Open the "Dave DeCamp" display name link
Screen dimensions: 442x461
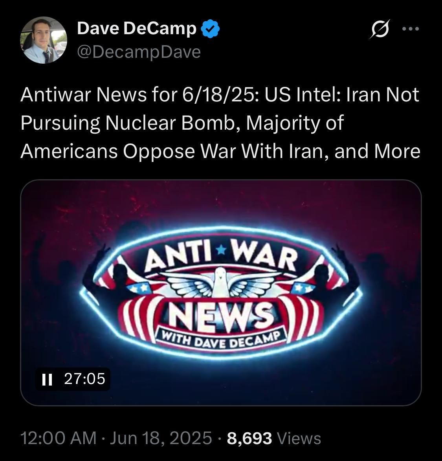[137, 29]
